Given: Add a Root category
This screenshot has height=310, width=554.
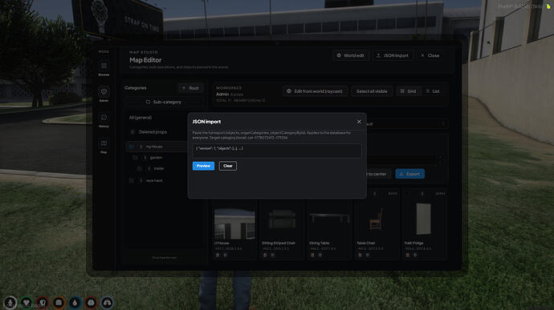Looking at the screenshot, I should click(190, 88).
